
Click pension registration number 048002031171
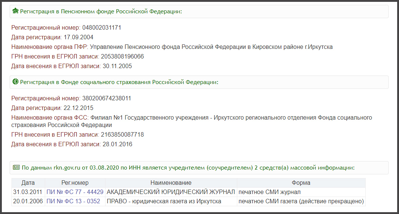tap(101, 28)
